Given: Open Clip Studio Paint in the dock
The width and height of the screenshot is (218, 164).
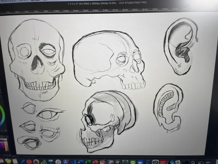Looking at the screenshot, I should click(155, 162).
